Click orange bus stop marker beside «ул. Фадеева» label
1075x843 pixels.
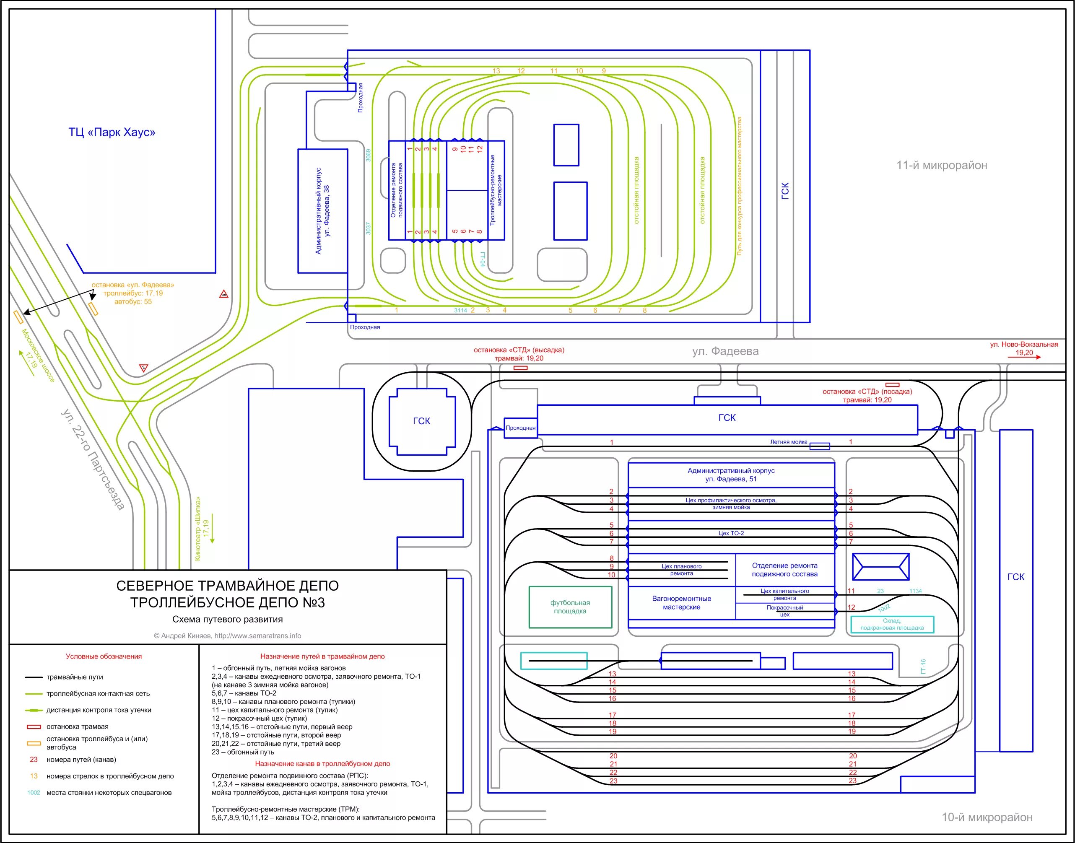[93, 309]
